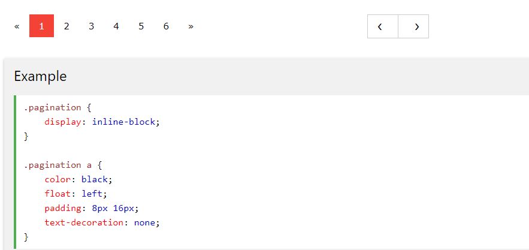
Task: Click the .pagination a selector line
Action: tap(63, 165)
